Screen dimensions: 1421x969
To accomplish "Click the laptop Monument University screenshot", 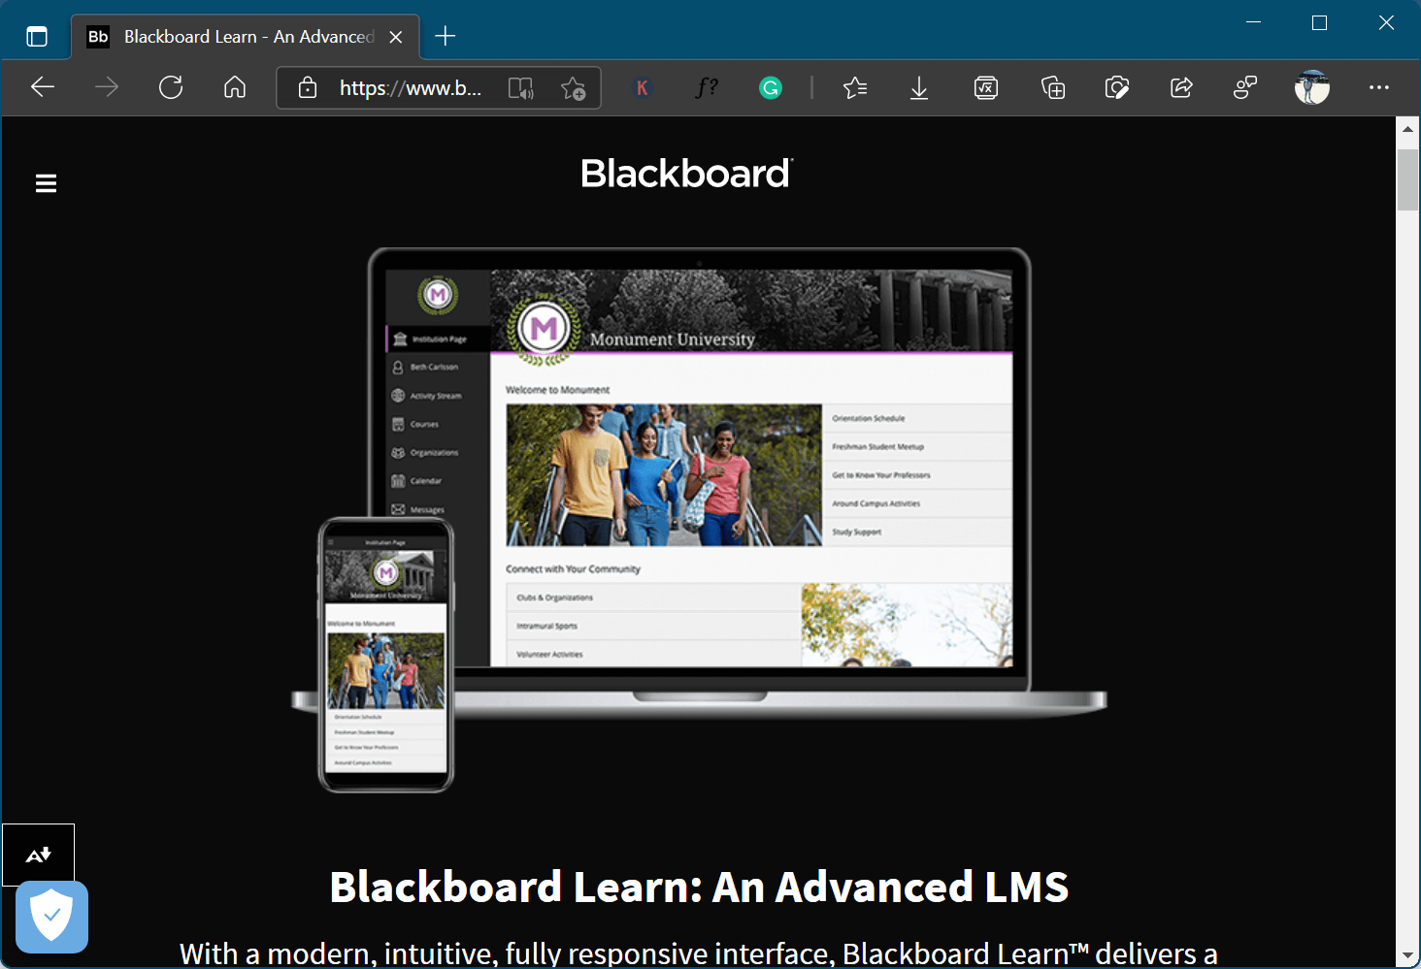I will pos(699,468).
